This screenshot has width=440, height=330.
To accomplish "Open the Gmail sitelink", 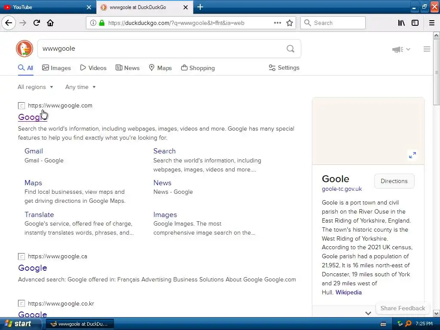I will click(34, 151).
